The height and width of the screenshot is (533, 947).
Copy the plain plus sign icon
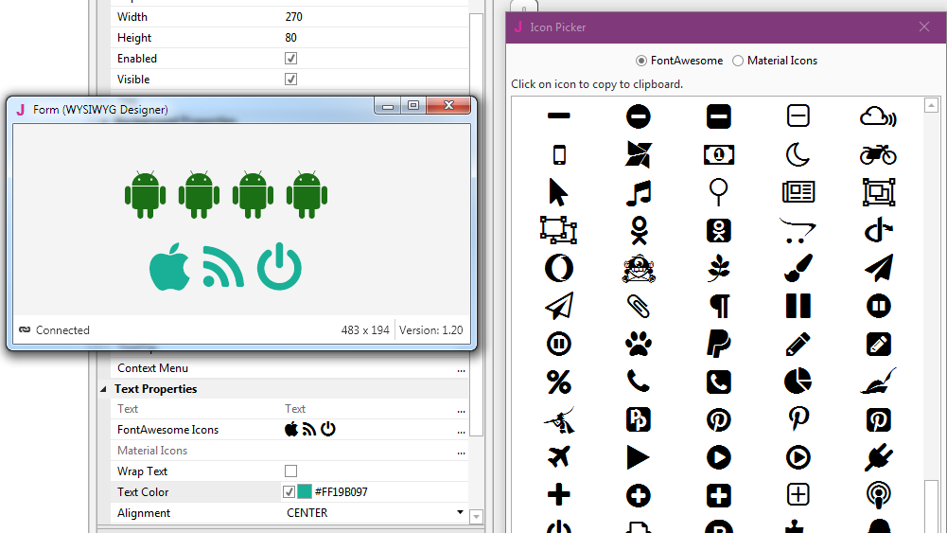[x=559, y=495]
